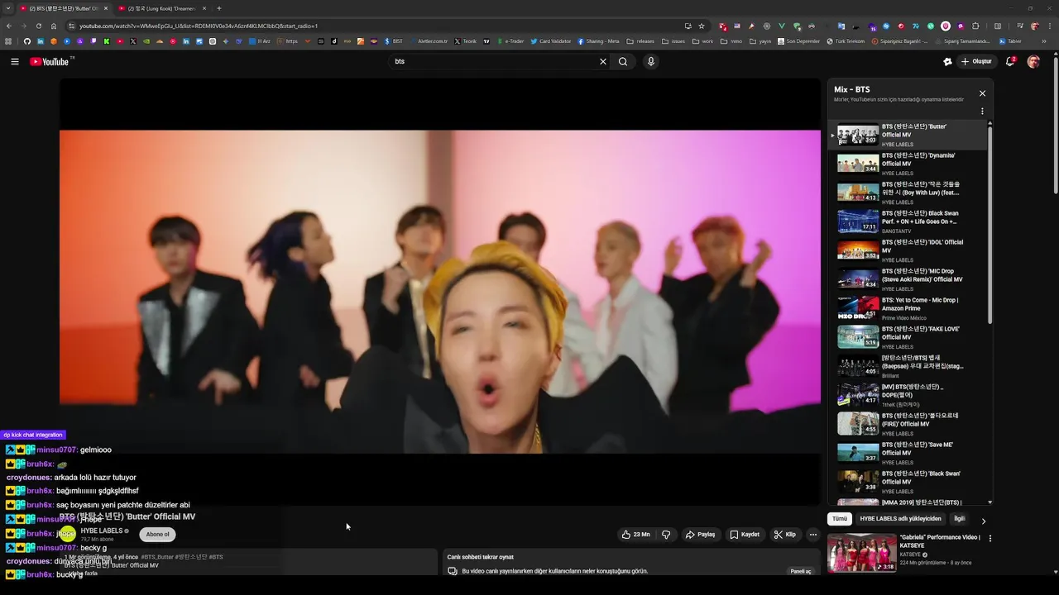Show more filter chips with right arrow
1059x595 pixels.
click(x=983, y=521)
